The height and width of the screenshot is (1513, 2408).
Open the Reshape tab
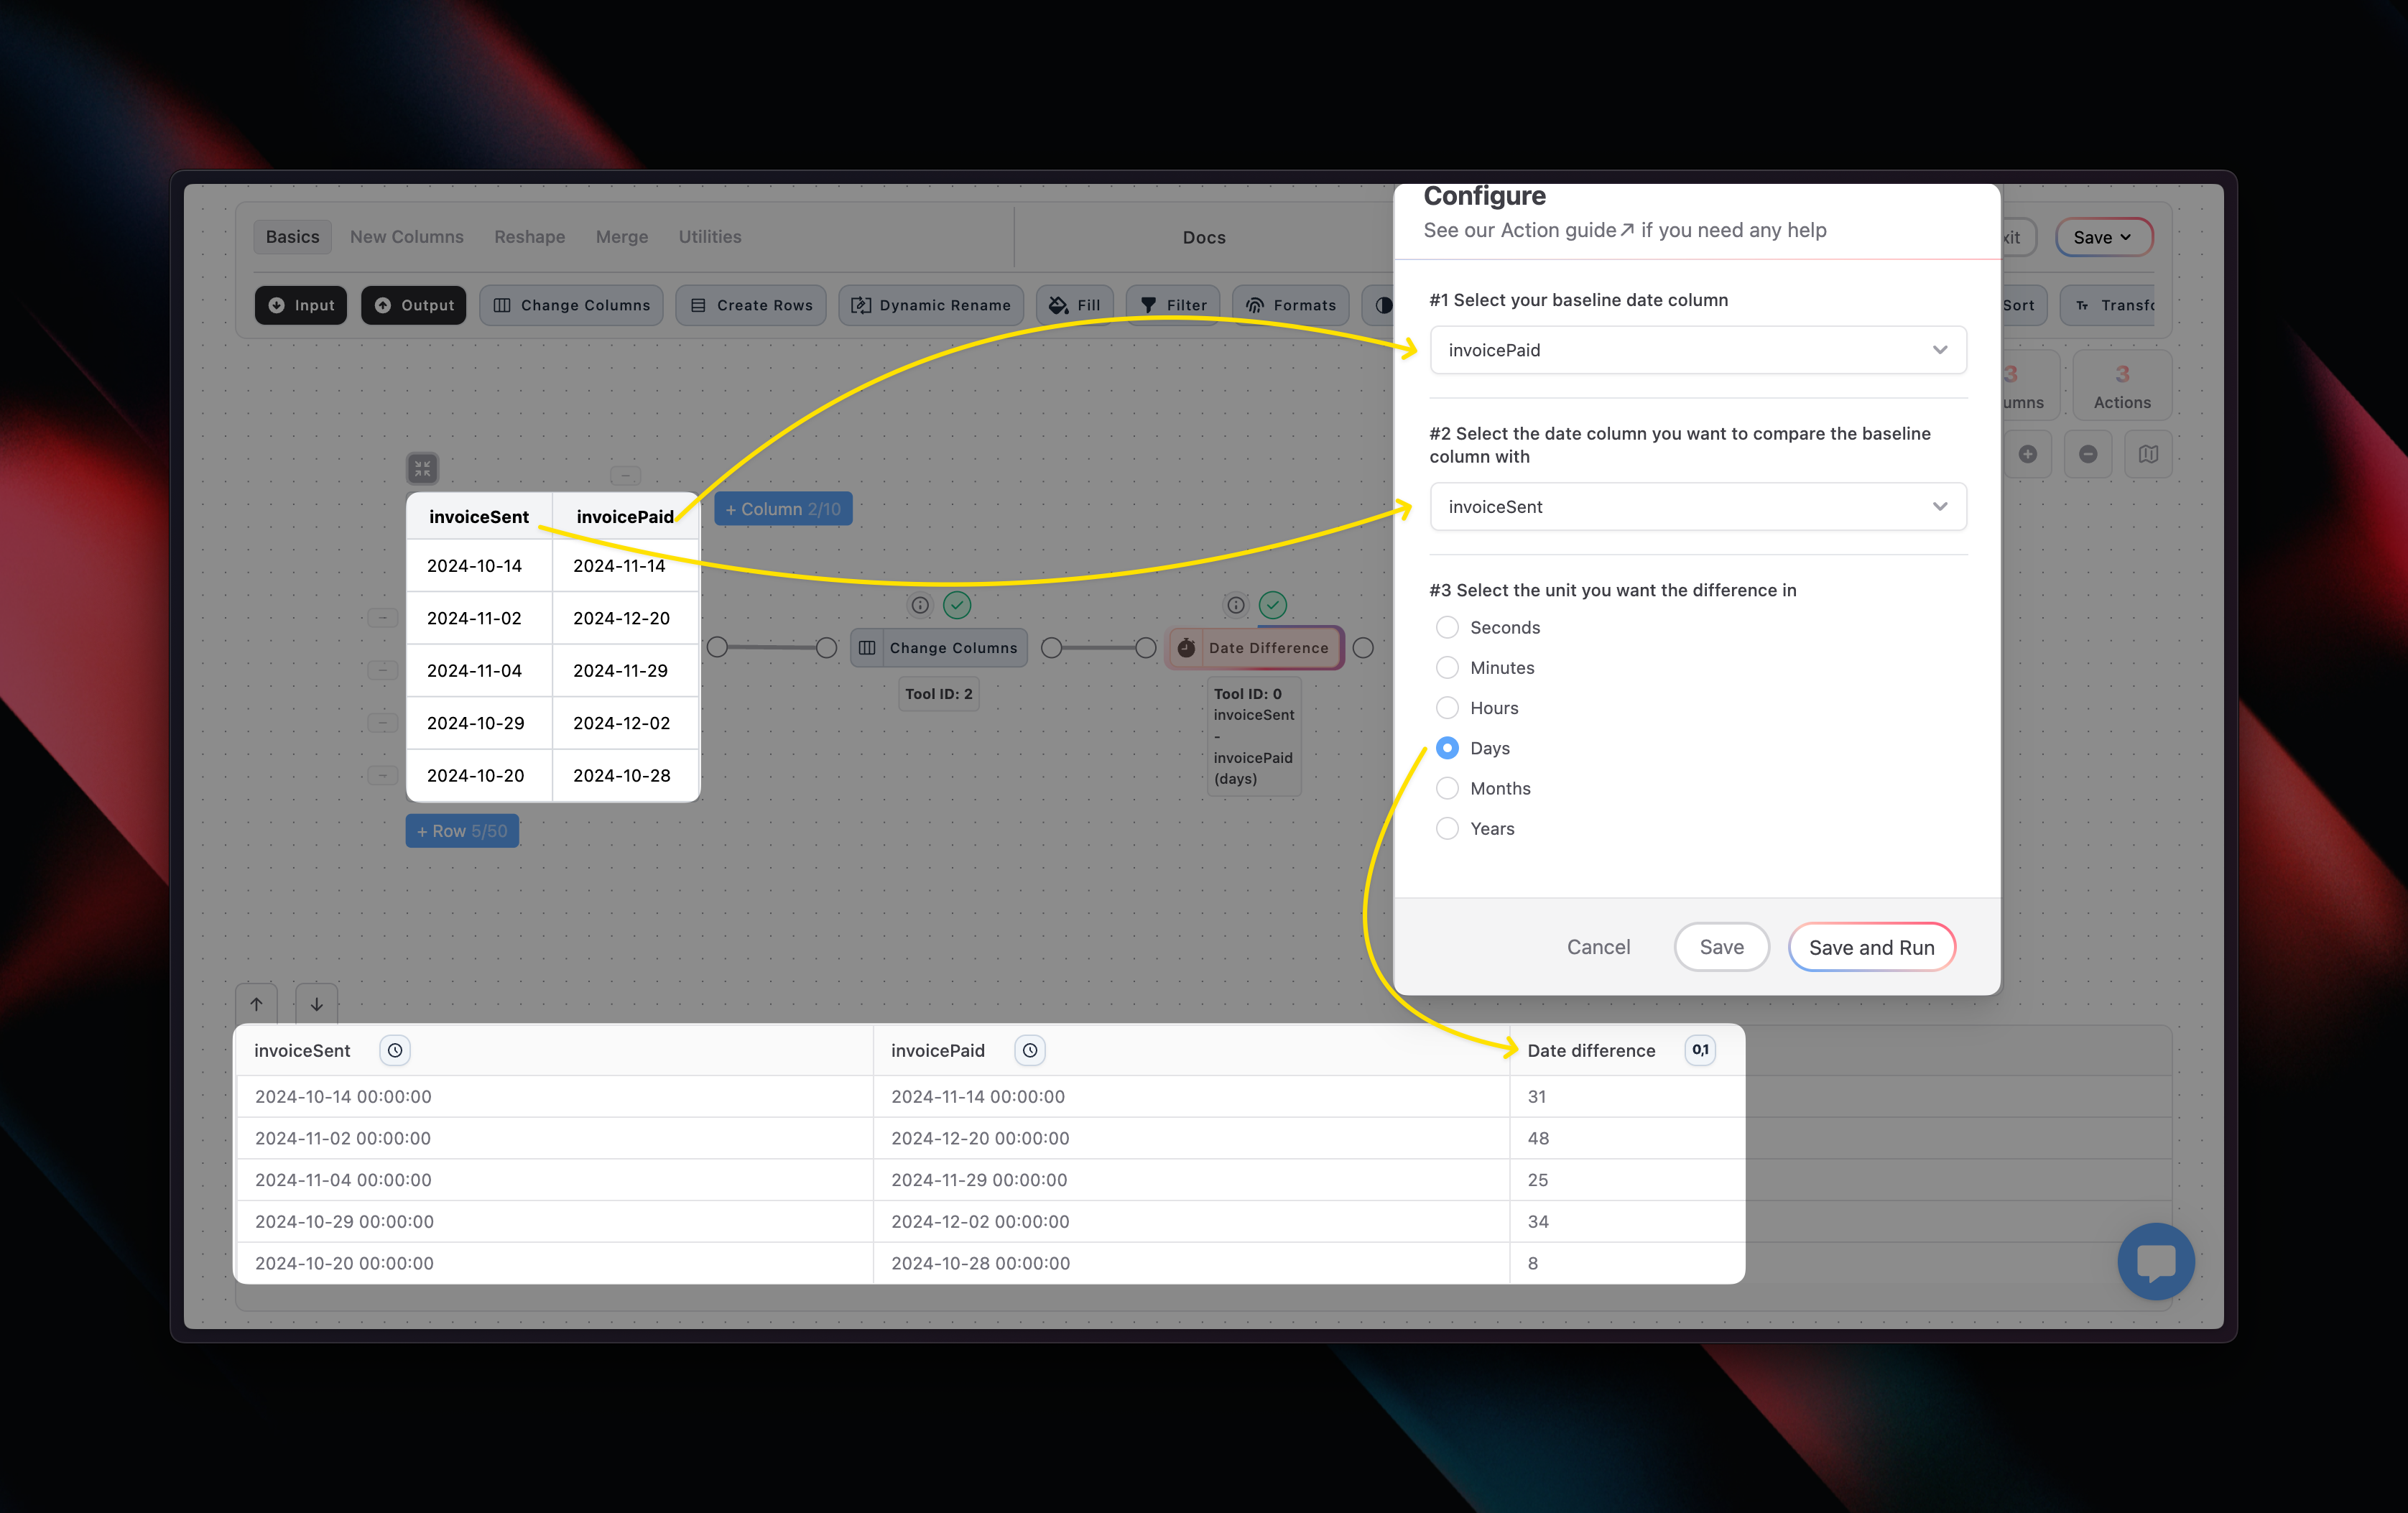529,237
